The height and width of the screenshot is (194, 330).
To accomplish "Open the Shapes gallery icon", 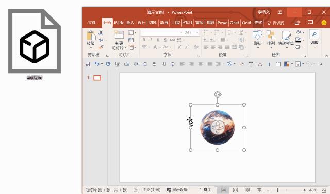I will [x=257, y=36].
